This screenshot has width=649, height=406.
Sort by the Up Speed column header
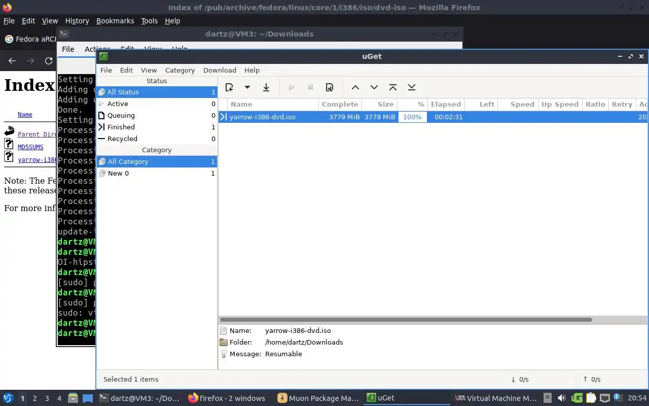coord(560,104)
